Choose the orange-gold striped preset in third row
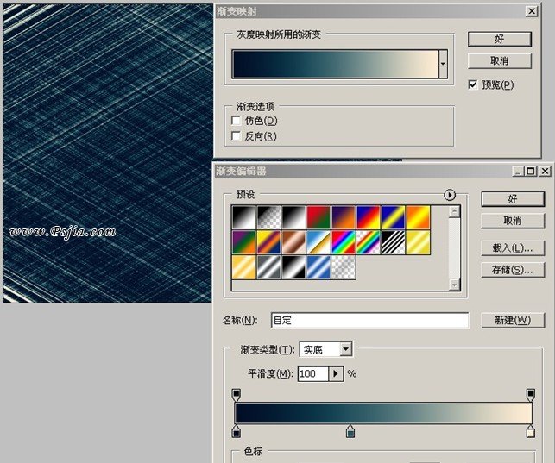Image resolution: width=555 pixels, height=463 pixels. 244,267
